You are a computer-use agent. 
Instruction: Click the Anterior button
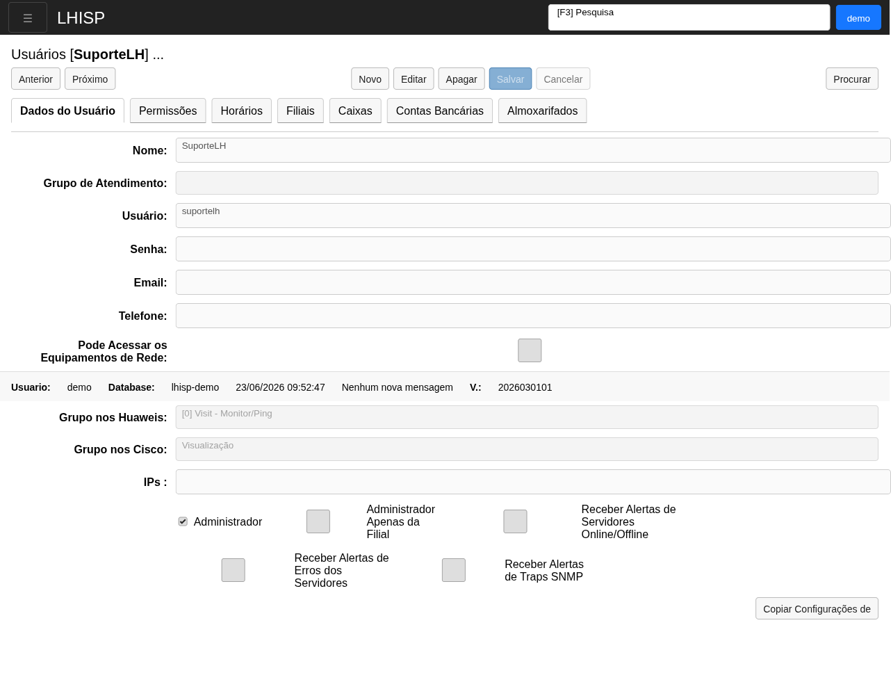click(x=35, y=79)
